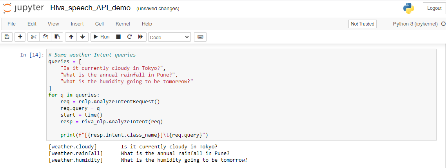Click the line "req = rnlp.AnalyzeIntentRequest()"

coord(110,101)
